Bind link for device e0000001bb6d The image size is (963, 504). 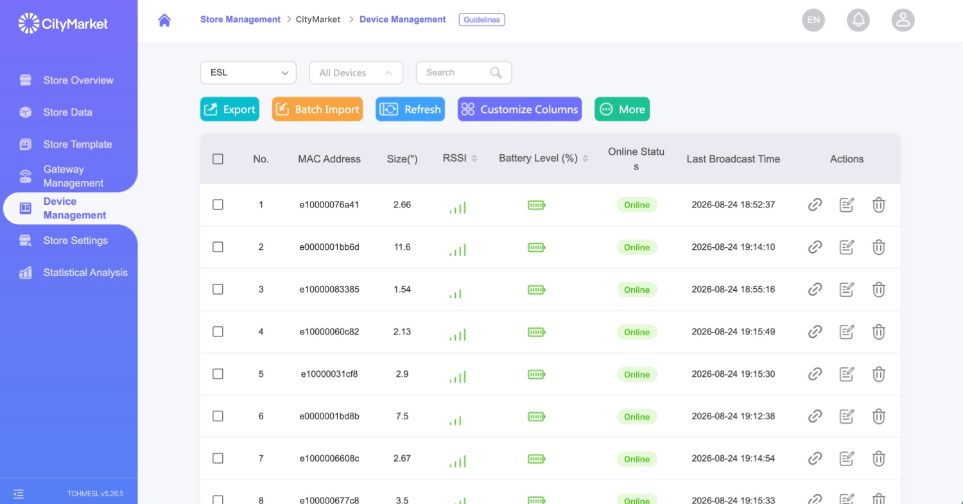tap(815, 247)
